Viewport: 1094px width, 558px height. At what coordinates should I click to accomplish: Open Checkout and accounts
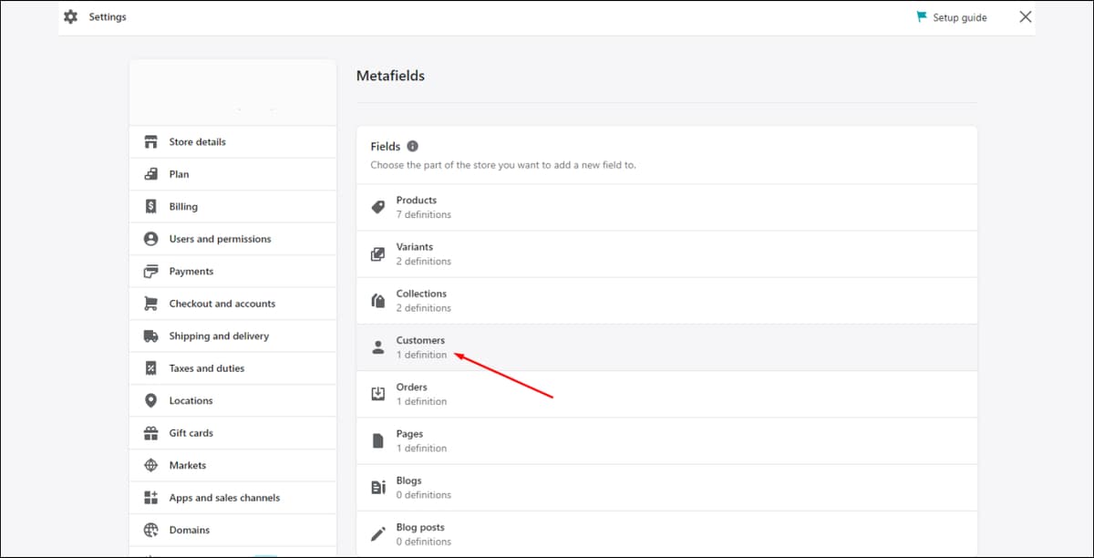pyautogui.click(x=232, y=304)
